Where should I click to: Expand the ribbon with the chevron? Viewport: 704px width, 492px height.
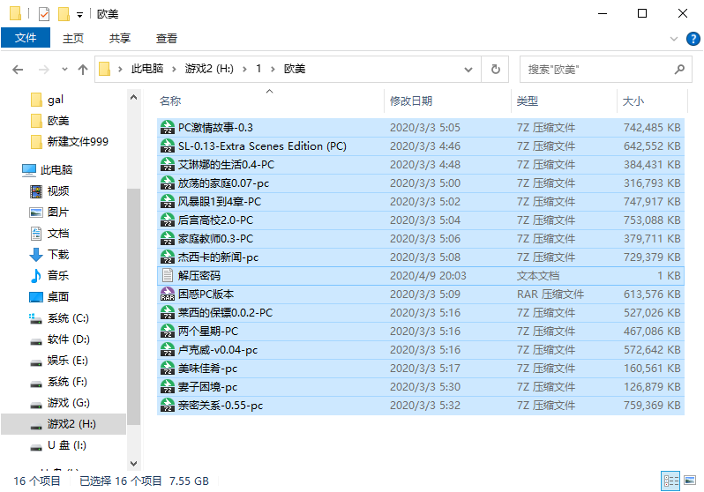point(673,39)
